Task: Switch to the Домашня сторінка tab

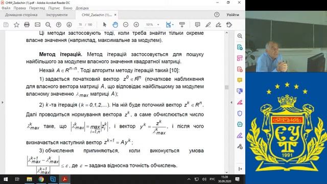Action: point(21,15)
